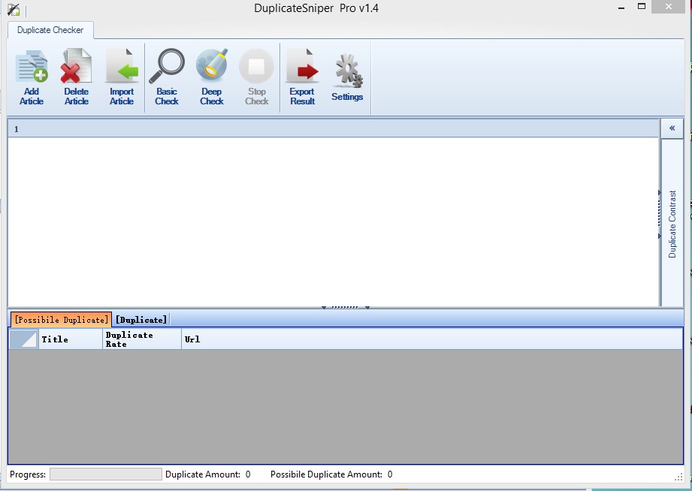This screenshot has height=491, width=692.
Task: Click the Duplicate Rate column header
Action: pos(141,339)
